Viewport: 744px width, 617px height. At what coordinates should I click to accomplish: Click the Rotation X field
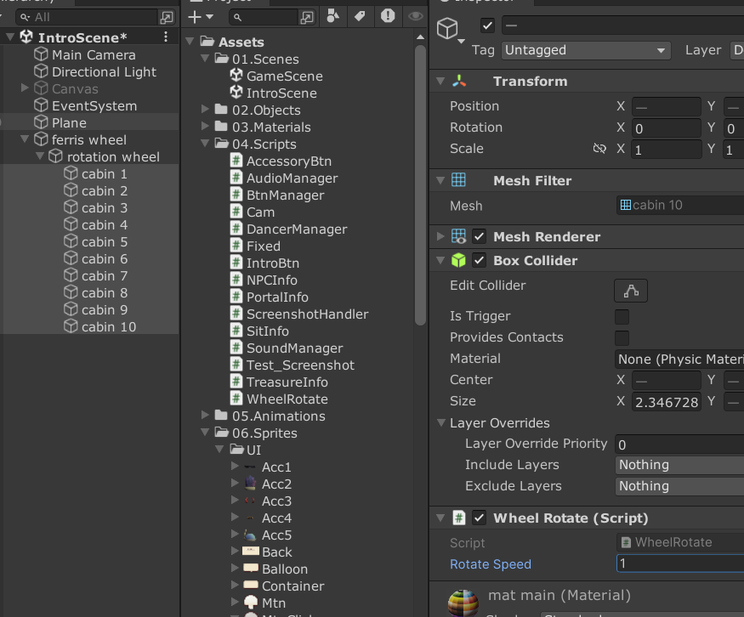[666, 128]
